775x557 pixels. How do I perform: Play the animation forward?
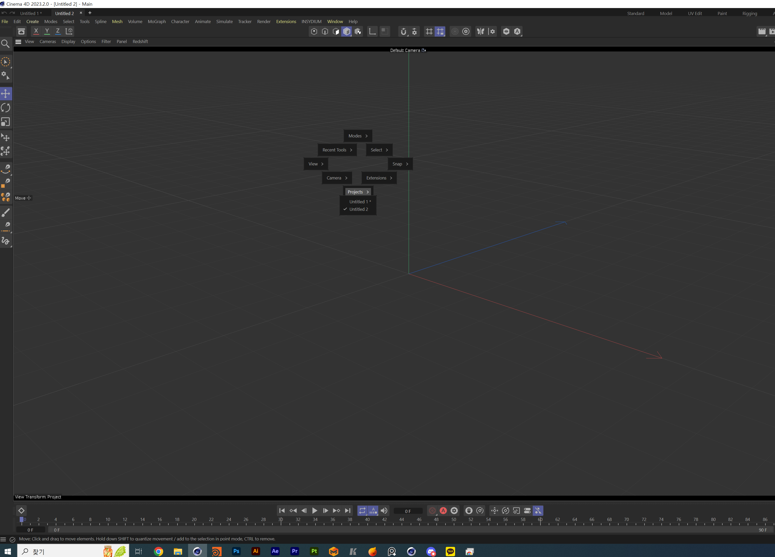[314, 511]
